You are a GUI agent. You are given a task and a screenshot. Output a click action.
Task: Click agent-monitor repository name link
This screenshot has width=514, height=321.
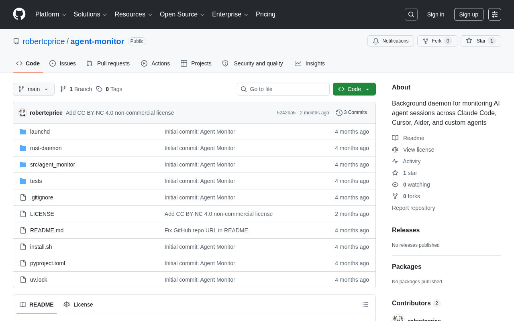click(x=97, y=41)
